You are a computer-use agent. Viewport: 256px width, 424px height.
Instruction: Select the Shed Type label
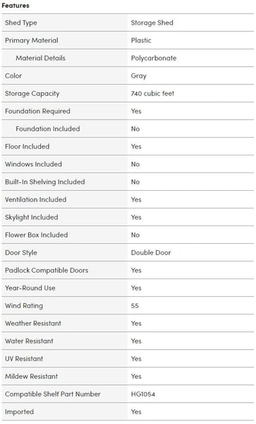[20, 23]
